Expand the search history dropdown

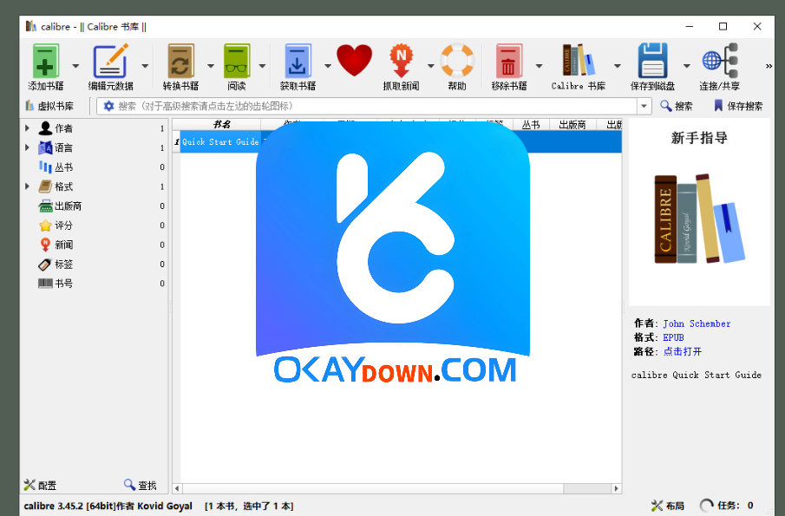click(644, 106)
